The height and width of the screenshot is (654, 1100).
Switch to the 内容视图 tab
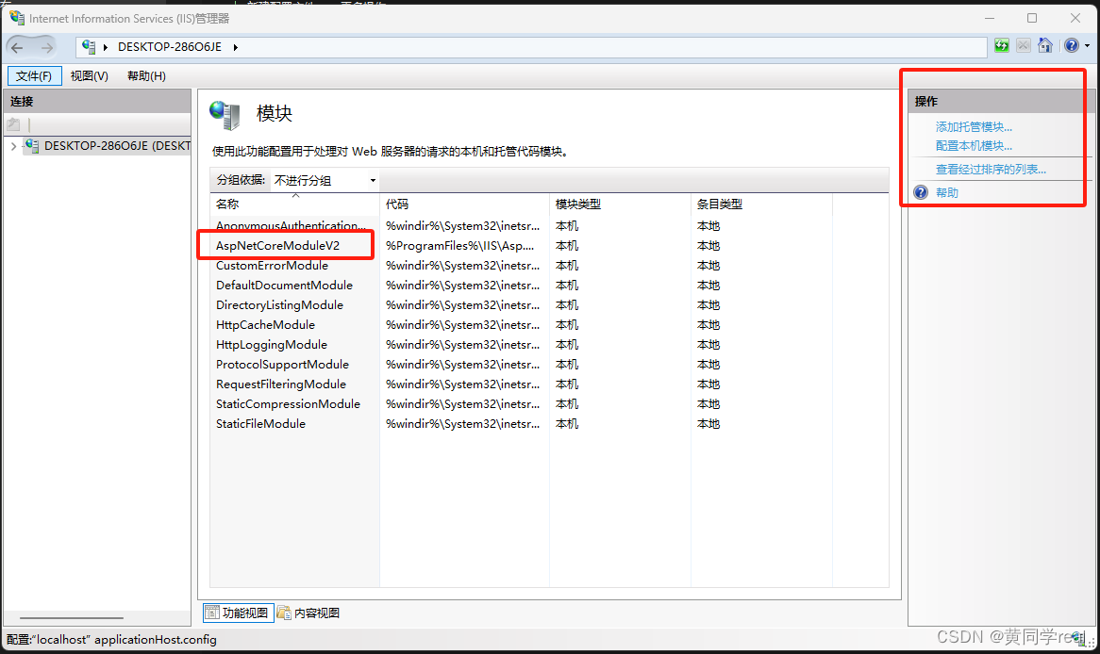(309, 612)
